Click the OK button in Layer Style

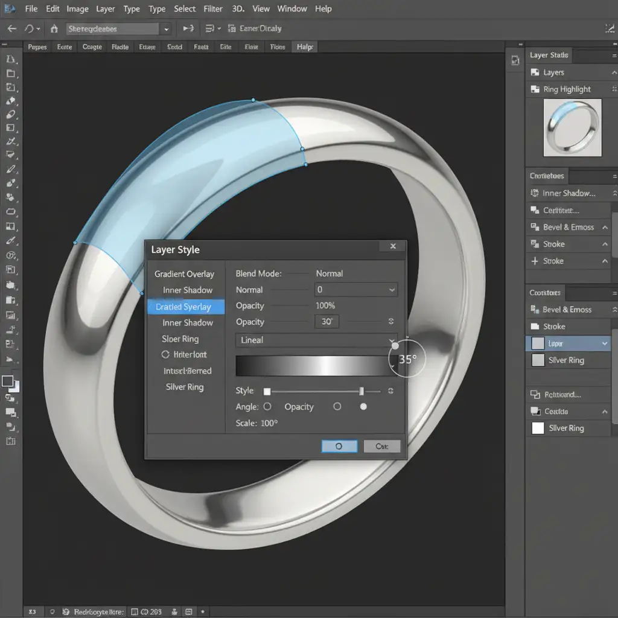pyautogui.click(x=339, y=446)
